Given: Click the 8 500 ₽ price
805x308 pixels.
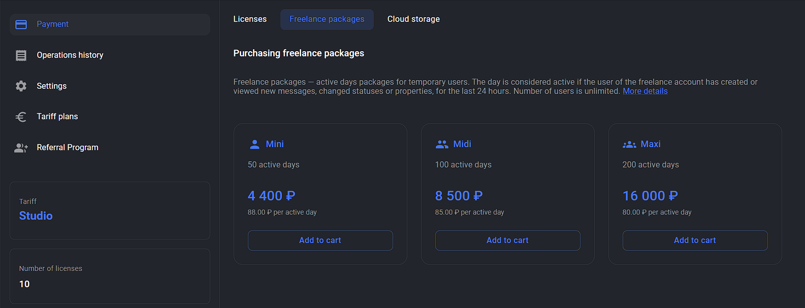Looking at the screenshot, I should (x=459, y=196).
